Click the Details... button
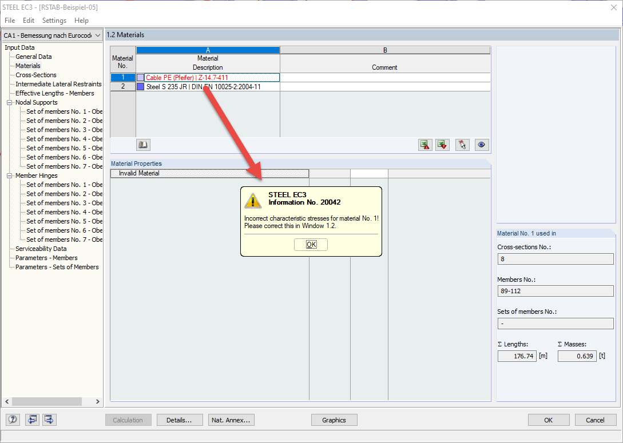 click(180, 420)
